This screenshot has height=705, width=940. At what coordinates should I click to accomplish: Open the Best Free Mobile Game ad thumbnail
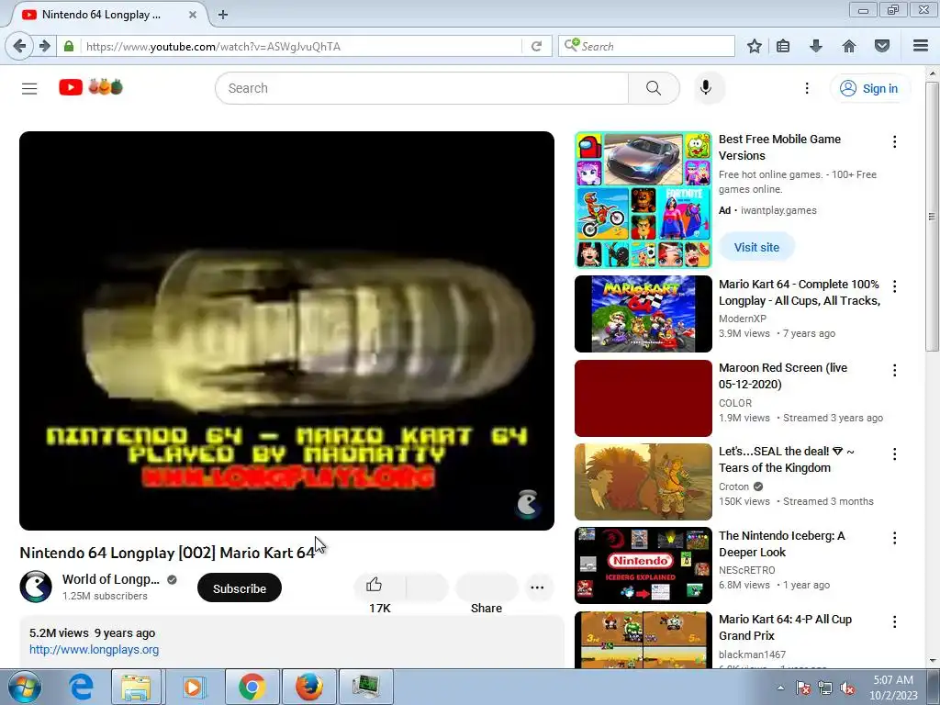tap(643, 199)
